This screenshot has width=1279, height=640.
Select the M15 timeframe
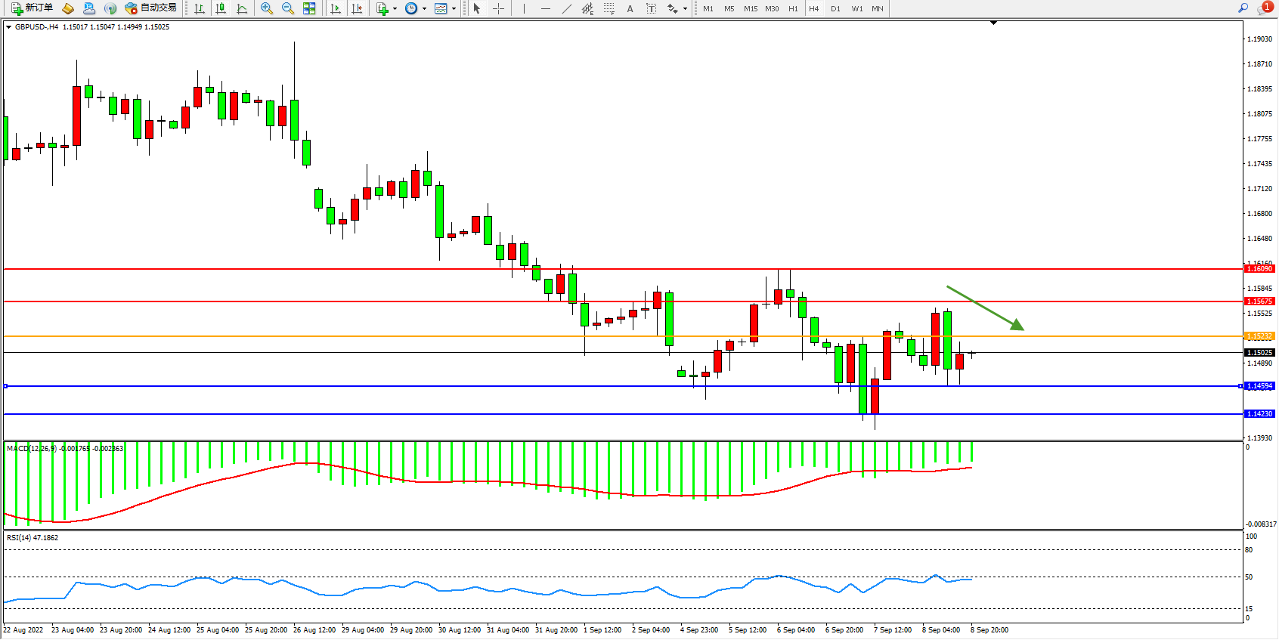[x=750, y=8]
